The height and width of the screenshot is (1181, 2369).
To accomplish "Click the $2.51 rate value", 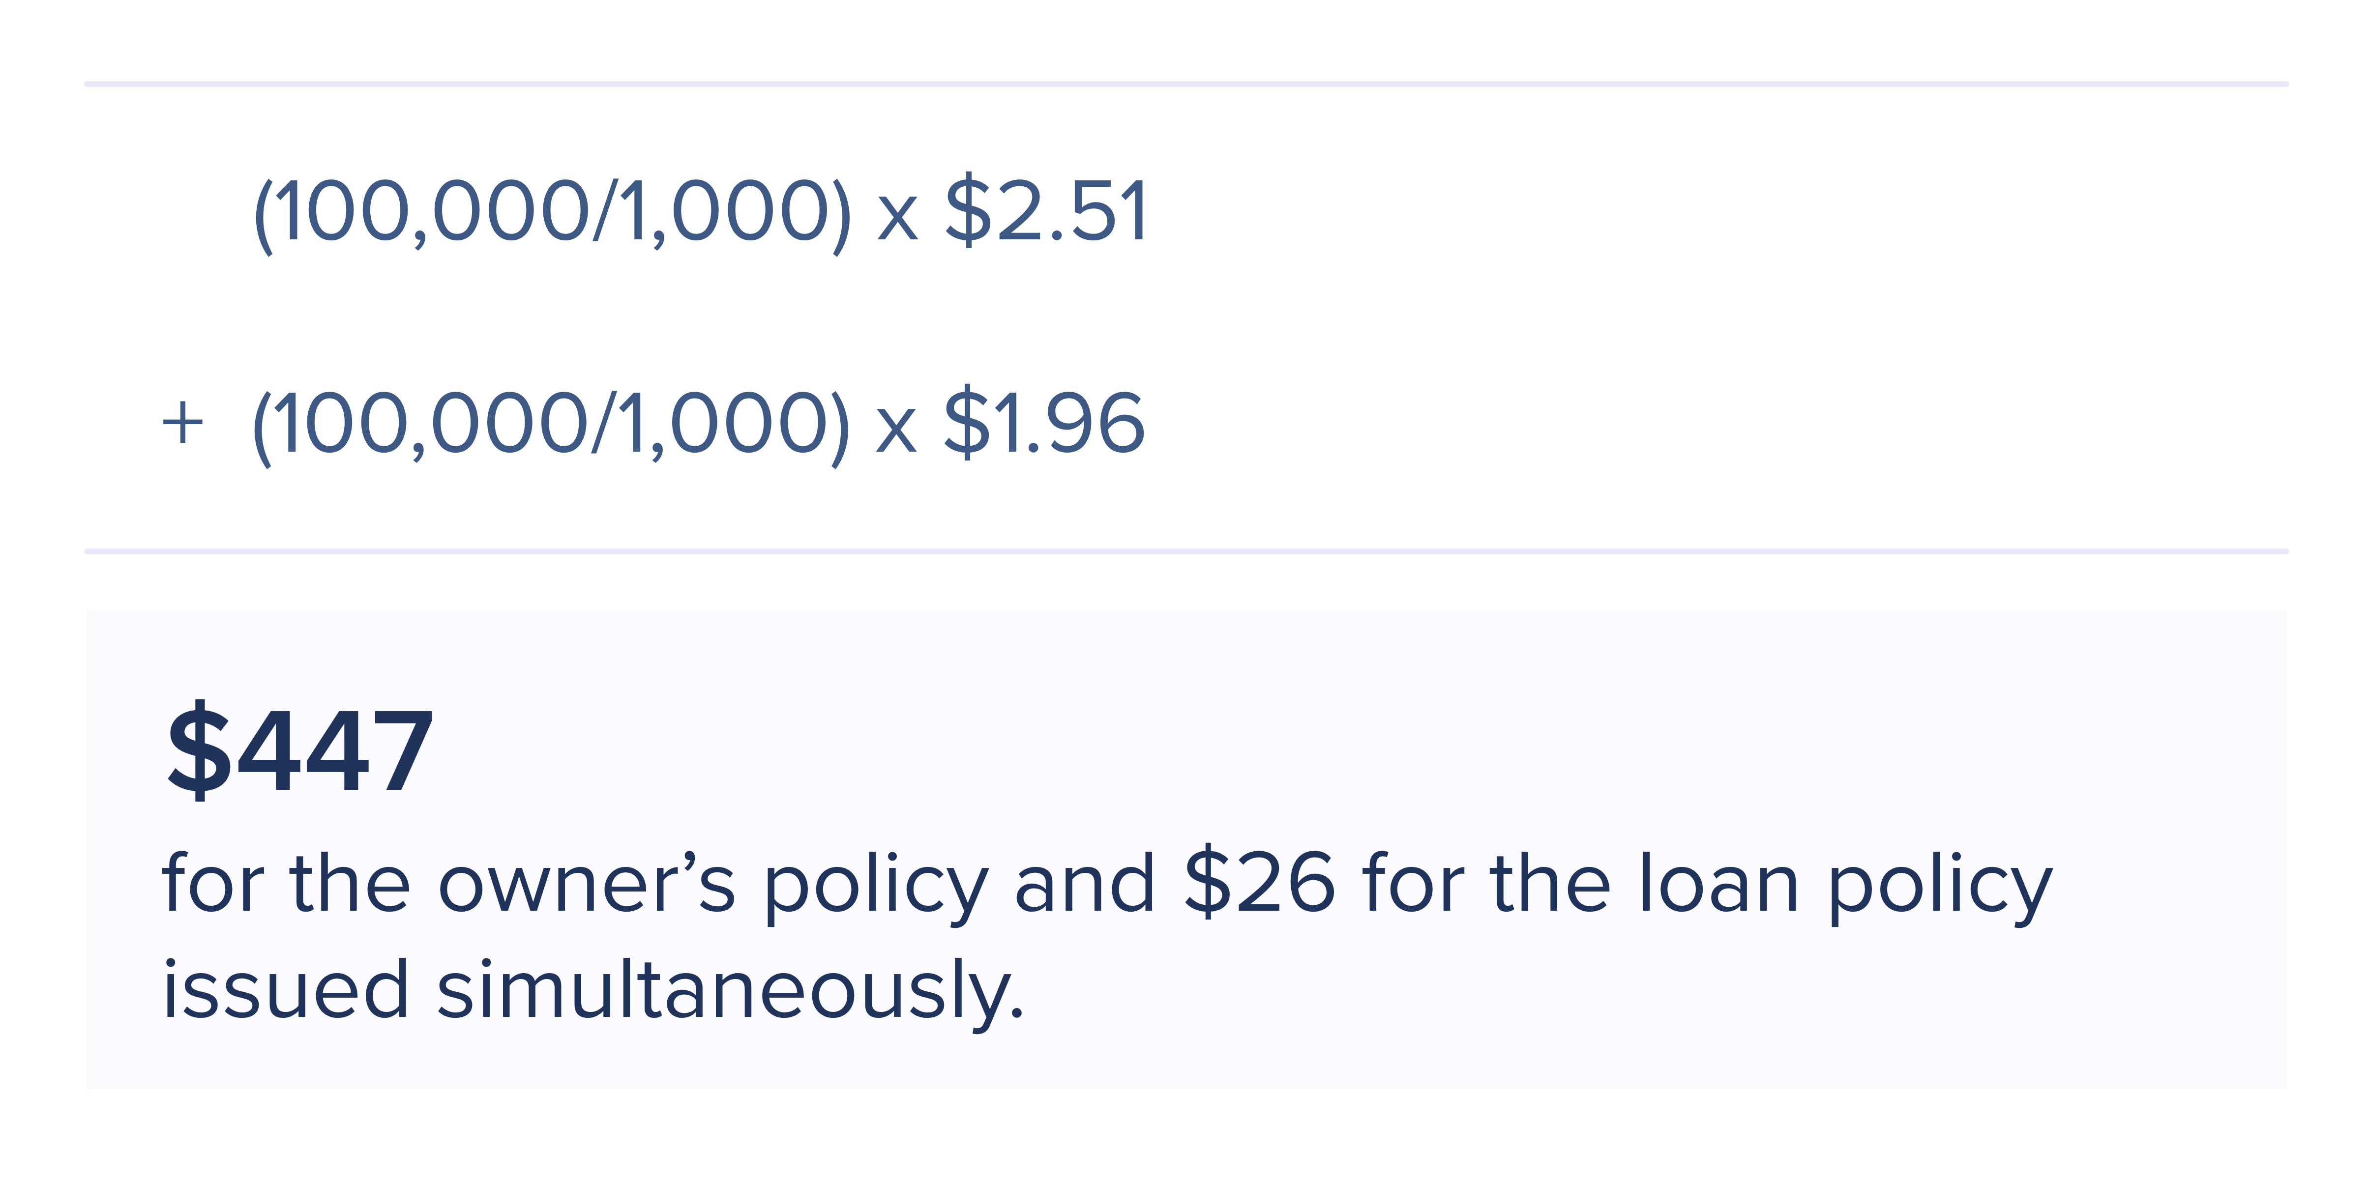I will pos(1046,212).
